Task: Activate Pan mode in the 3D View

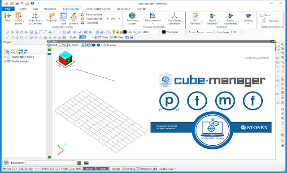Action: point(63,45)
